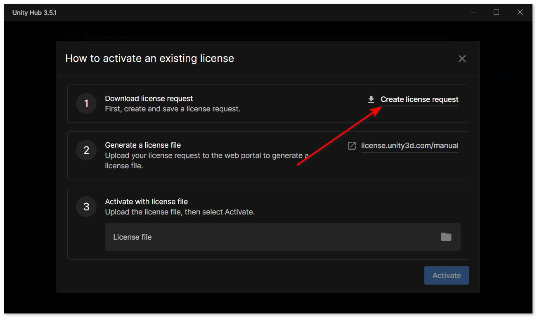Minimize the Unity Hub window
This screenshot has width=537, height=318.
473,12
